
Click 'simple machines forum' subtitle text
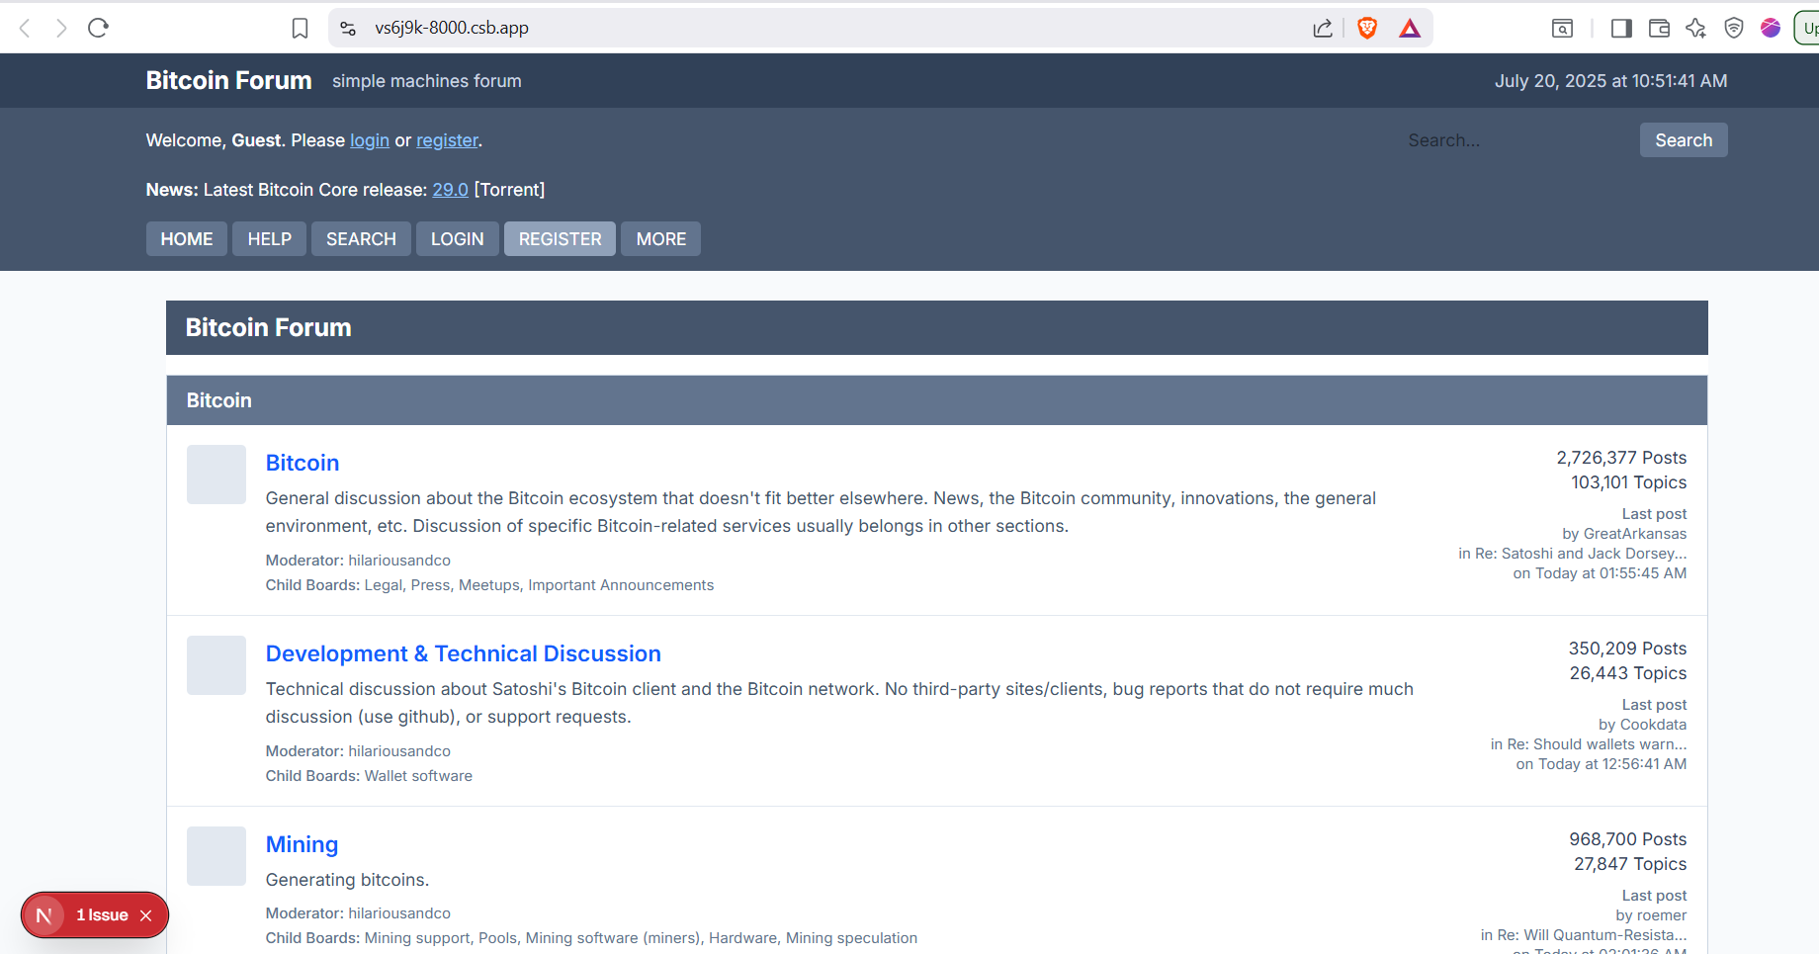(426, 81)
